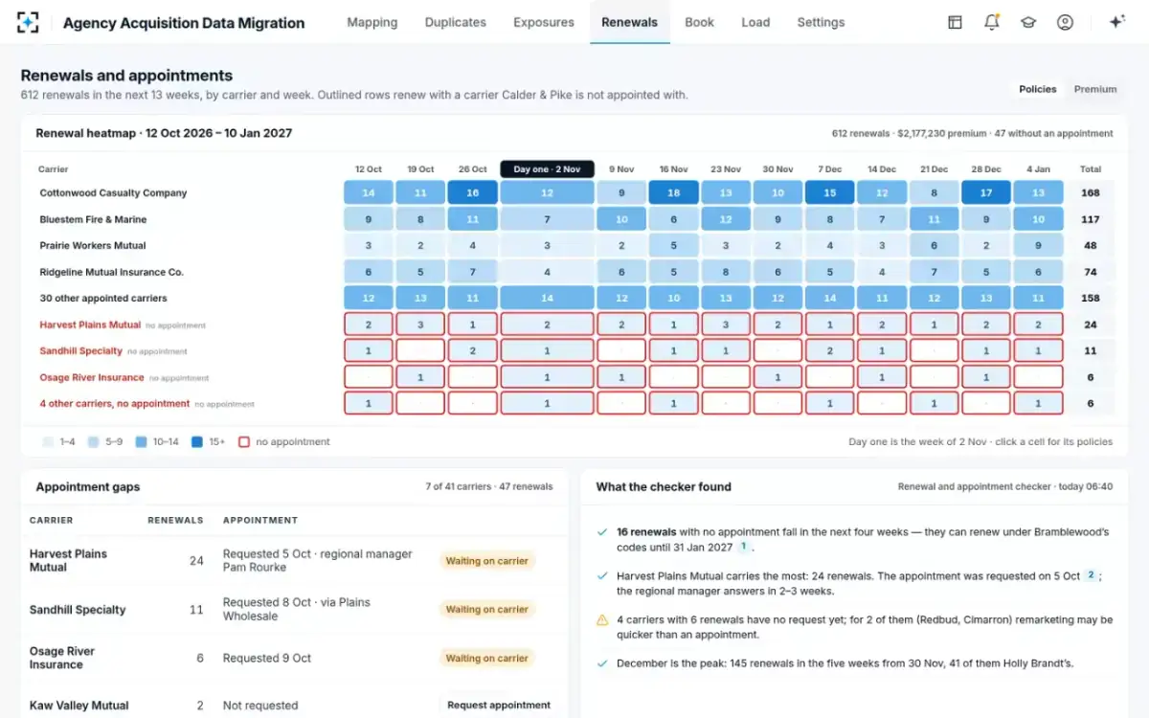Click '4 other carriers, no appointment' row label
Viewport: 1149px width, 718px height.
coord(115,404)
